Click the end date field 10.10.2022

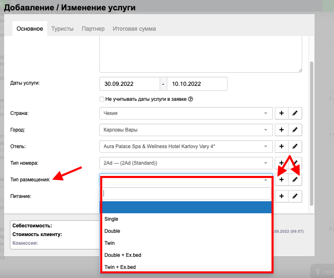[197, 84]
